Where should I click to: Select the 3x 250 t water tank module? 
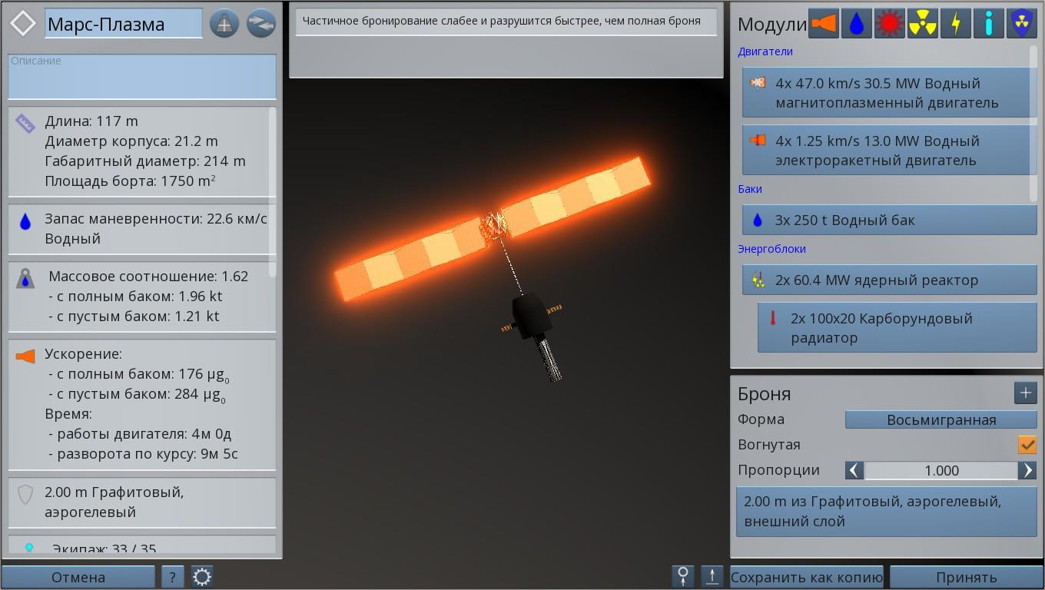coord(889,220)
